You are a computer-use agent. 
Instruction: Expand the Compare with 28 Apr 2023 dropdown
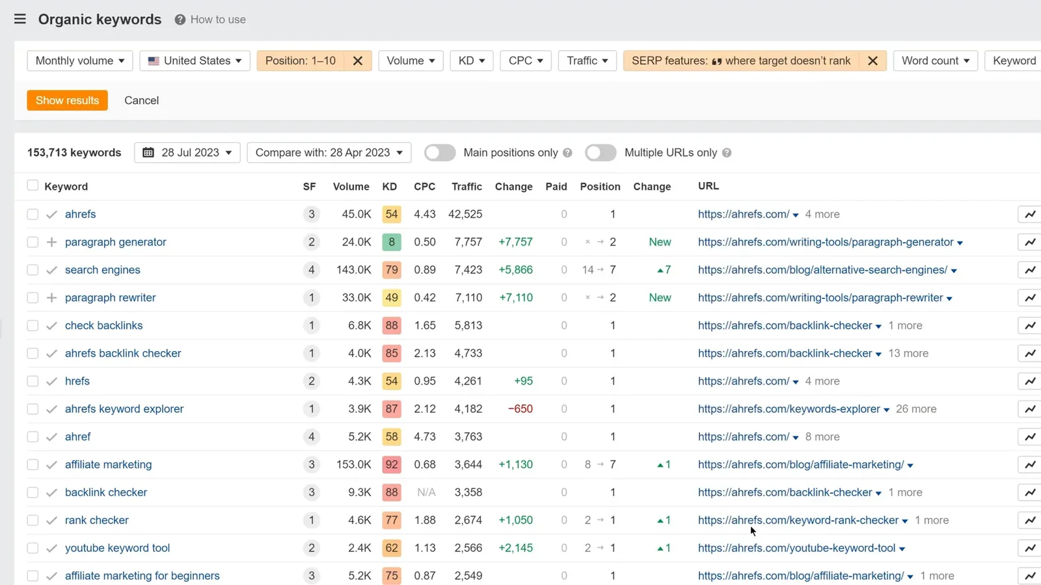coord(329,153)
